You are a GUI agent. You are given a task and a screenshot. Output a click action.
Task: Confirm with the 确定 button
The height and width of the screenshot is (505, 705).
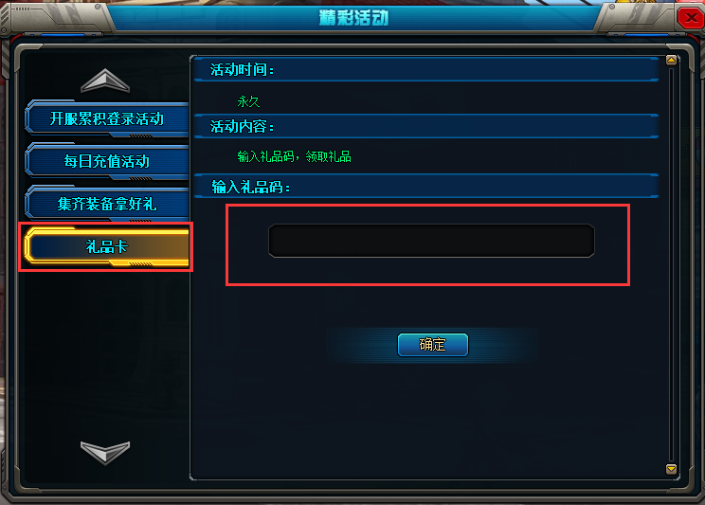click(433, 345)
